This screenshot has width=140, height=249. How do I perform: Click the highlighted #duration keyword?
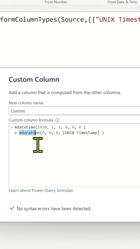pos(29,132)
